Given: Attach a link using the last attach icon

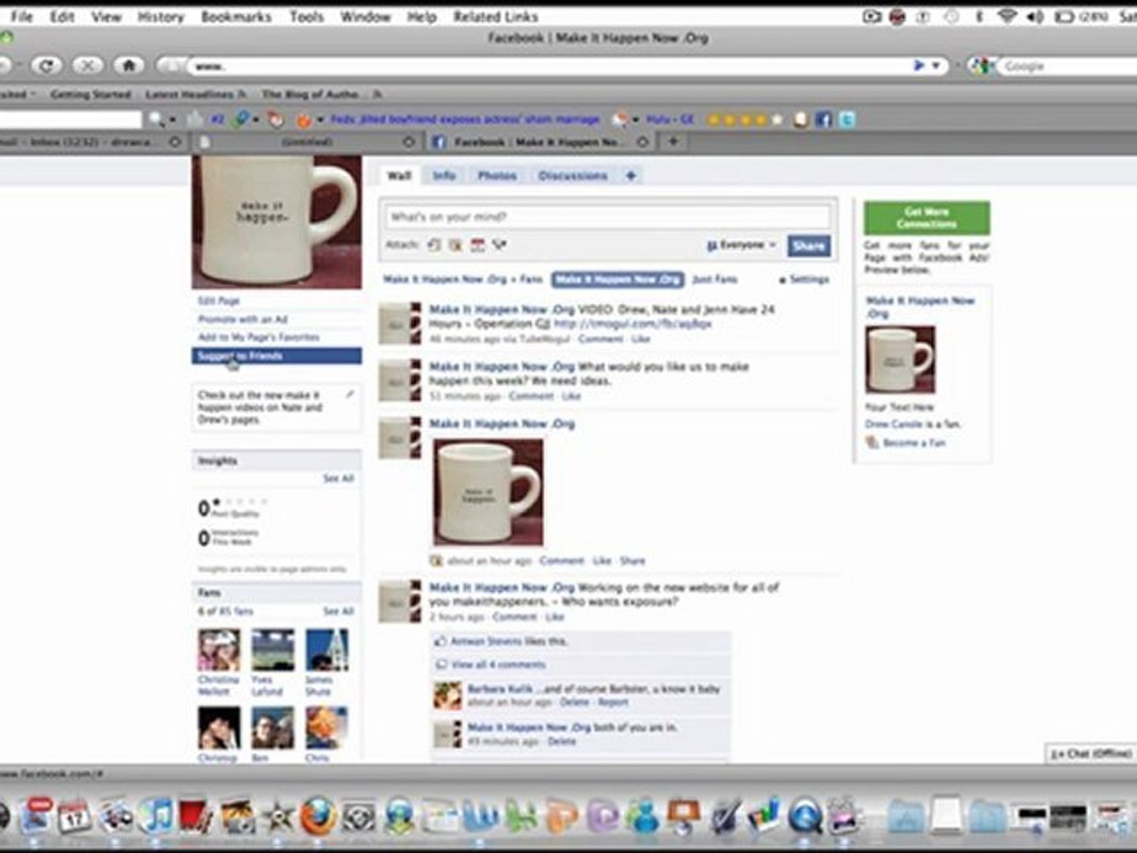Looking at the screenshot, I should pyautogui.click(x=500, y=245).
